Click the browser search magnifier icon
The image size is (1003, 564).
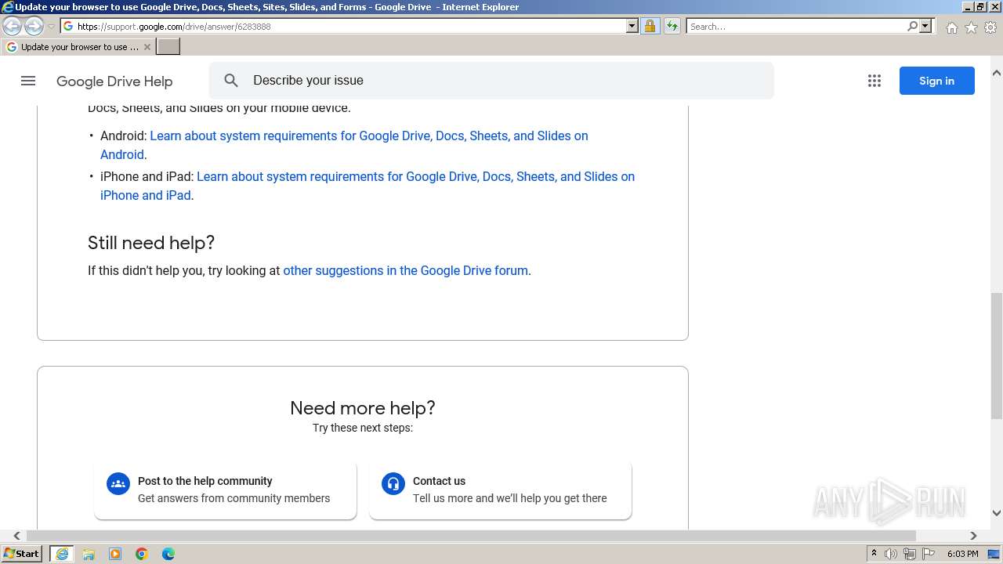pos(912,27)
